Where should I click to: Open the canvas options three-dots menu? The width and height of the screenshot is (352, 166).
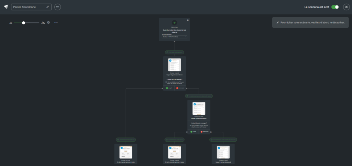[56, 22]
